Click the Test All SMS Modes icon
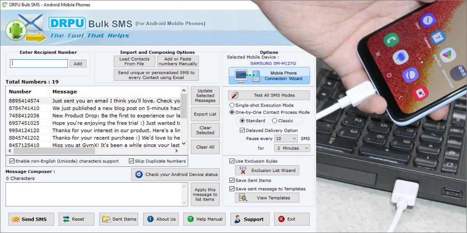 (x=235, y=95)
